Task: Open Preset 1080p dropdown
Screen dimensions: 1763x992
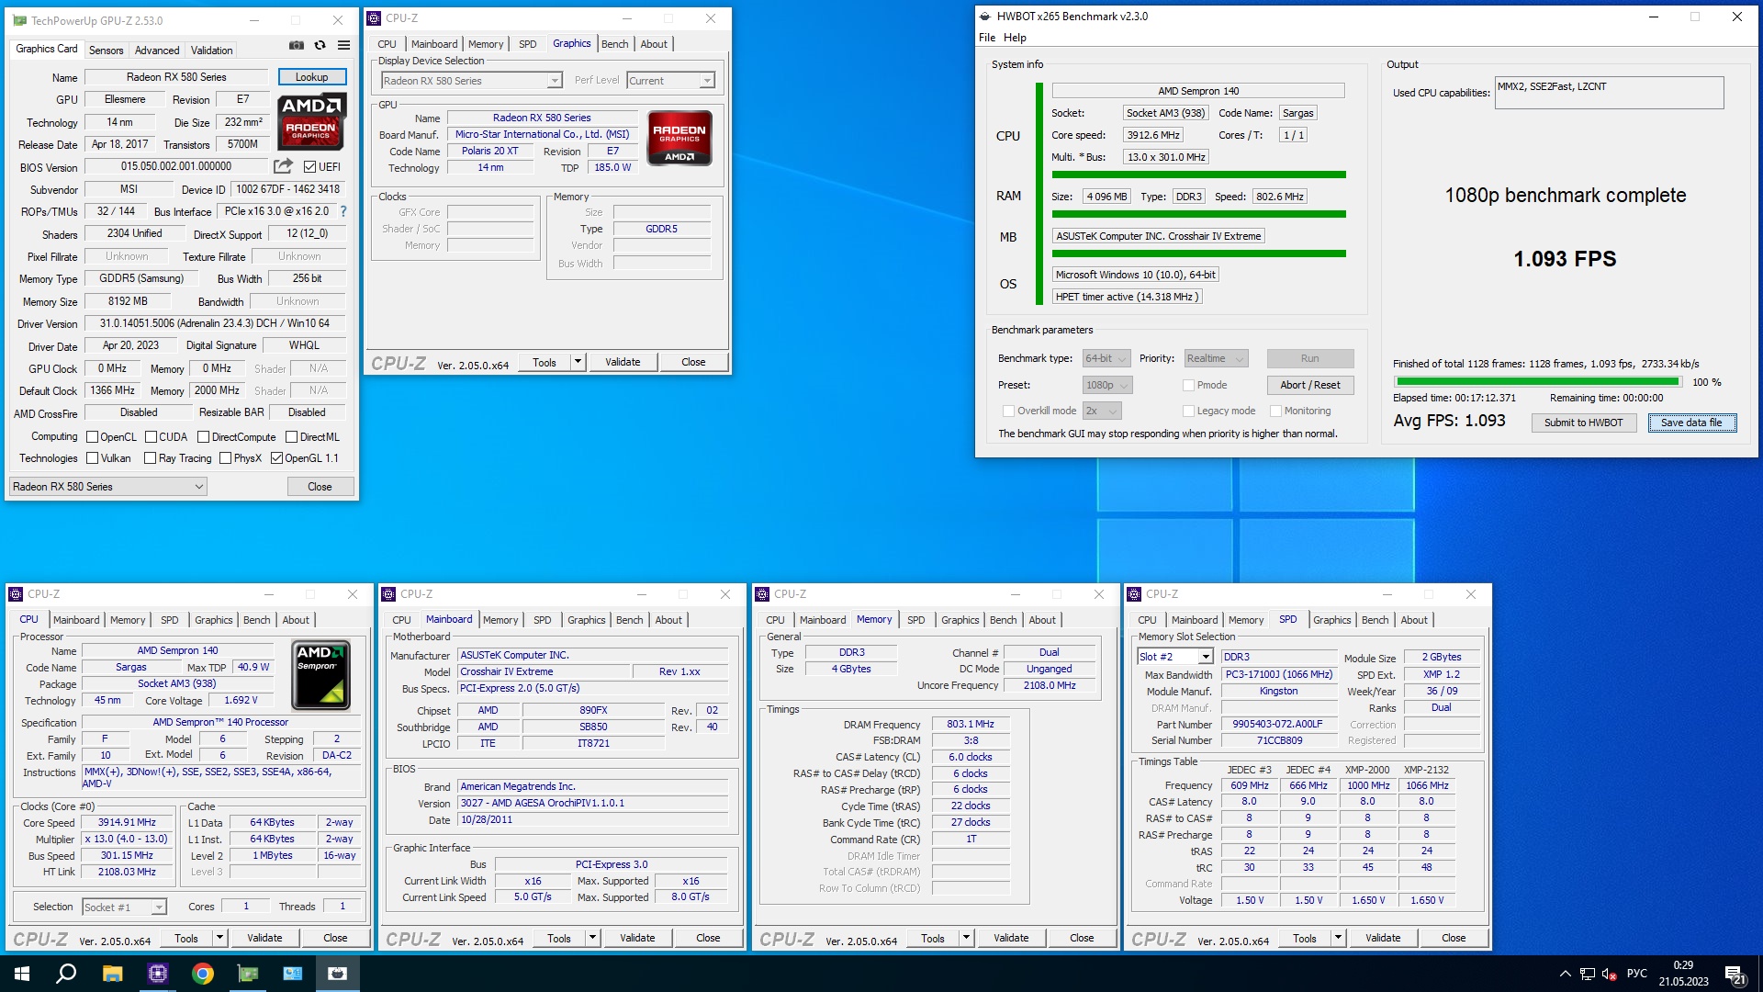Action: pyautogui.click(x=1107, y=385)
